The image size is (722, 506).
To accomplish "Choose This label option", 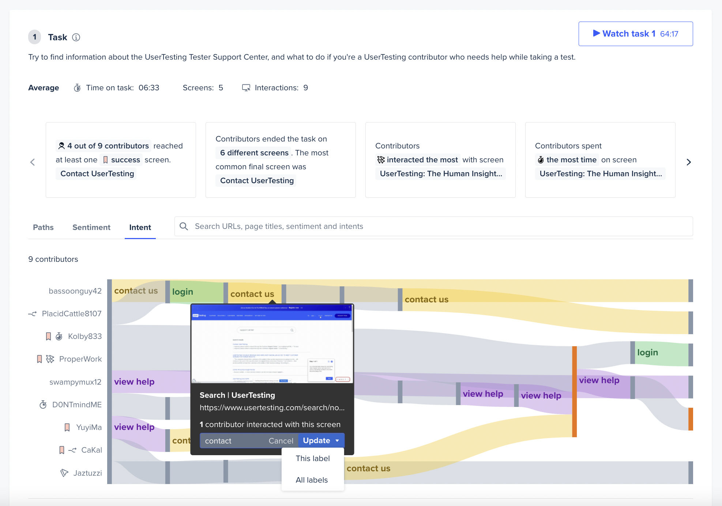I will pyautogui.click(x=312, y=458).
